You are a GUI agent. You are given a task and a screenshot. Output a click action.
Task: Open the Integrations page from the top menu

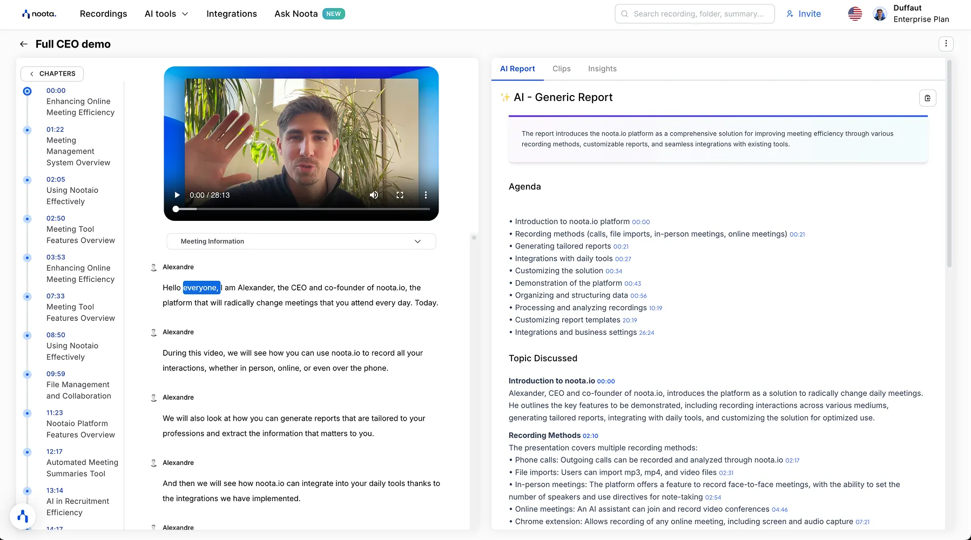(x=232, y=13)
